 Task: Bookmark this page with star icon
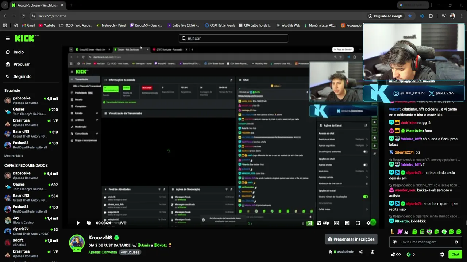pos(410,16)
